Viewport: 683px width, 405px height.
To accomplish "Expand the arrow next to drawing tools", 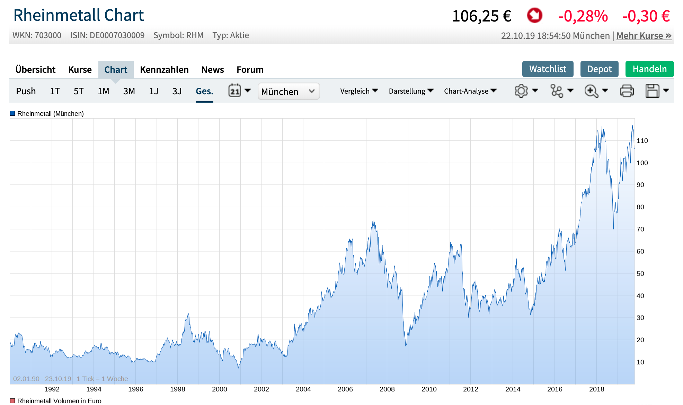I will click(570, 91).
